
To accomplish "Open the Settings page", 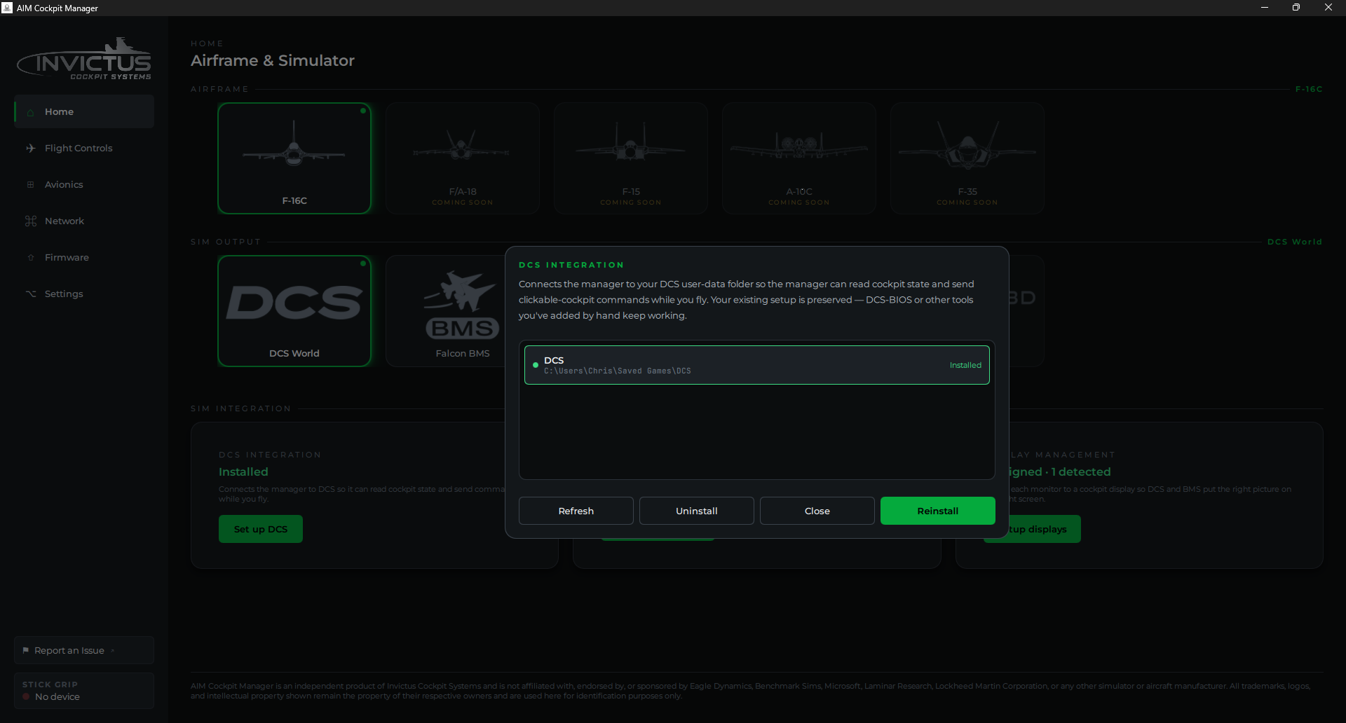I will click(x=84, y=294).
